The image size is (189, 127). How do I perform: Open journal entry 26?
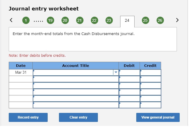coord(160,20)
